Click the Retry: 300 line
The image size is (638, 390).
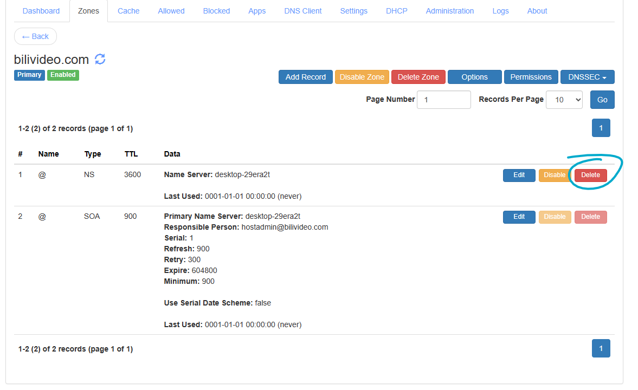click(182, 259)
